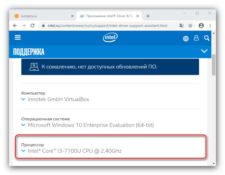The image size is (225, 175).
Task: Open a new browser tab
Action: click(x=148, y=16)
